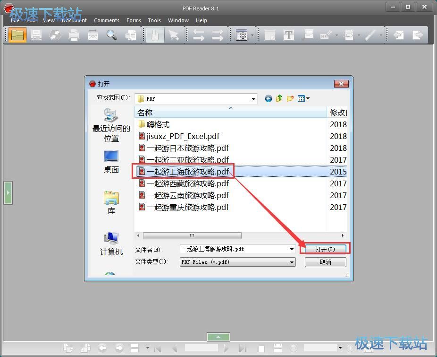
Task: Open a document with the folder toolbar icon
Action: click(x=17, y=35)
